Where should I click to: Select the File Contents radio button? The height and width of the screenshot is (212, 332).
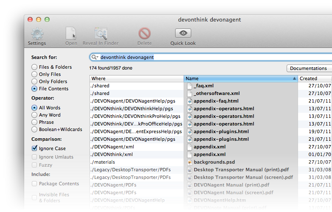click(34, 89)
